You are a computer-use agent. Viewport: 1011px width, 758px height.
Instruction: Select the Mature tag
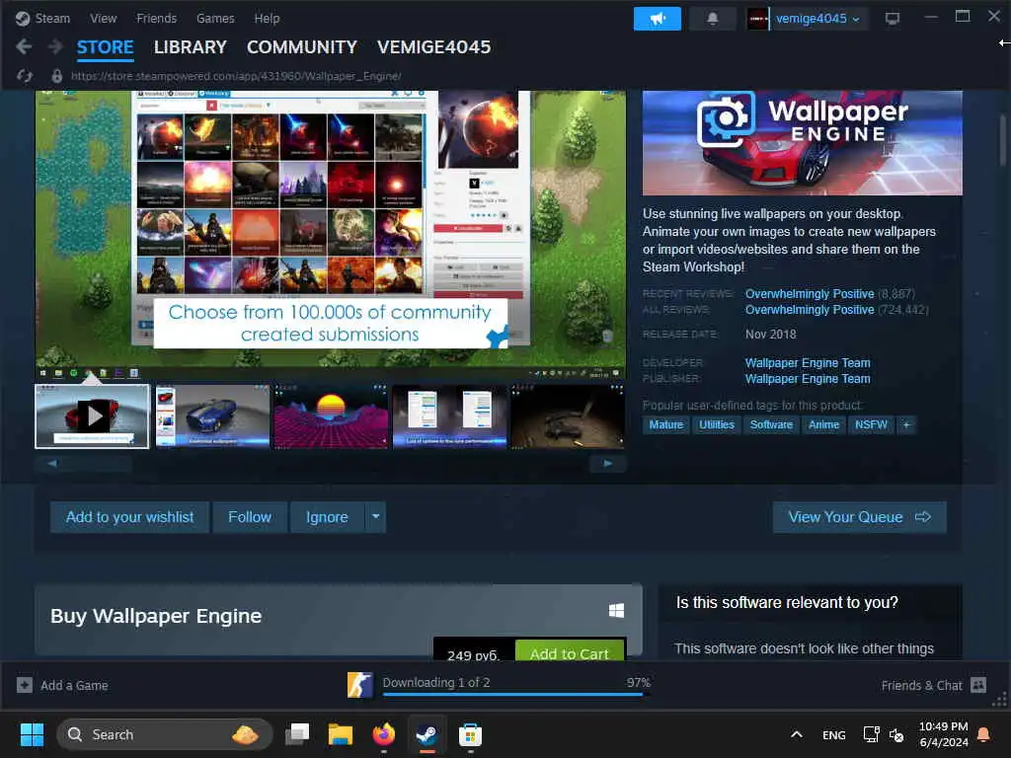tap(666, 424)
